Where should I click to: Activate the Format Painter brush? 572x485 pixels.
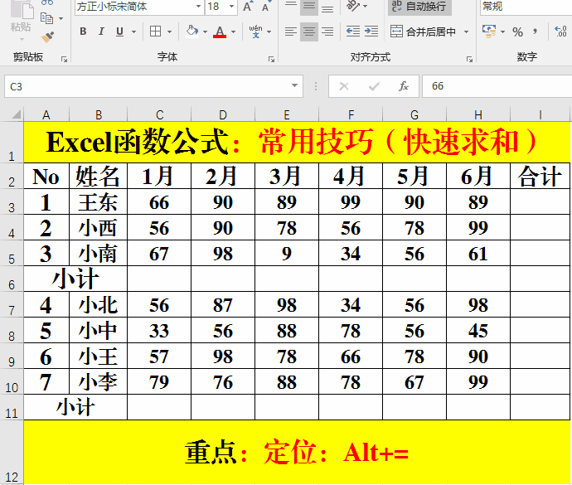[x=47, y=36]
